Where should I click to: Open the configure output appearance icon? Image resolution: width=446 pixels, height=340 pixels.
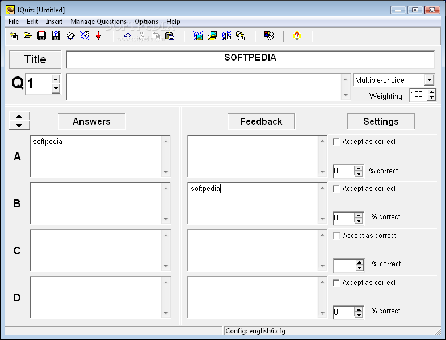(x=269, y=36)
